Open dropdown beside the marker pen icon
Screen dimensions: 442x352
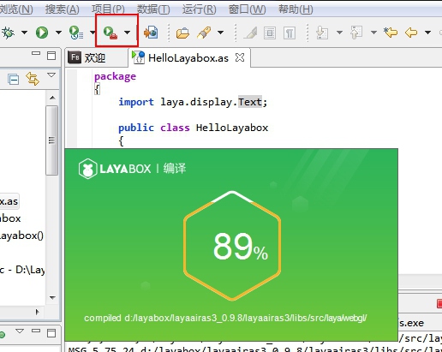click(x=220, y=33)
